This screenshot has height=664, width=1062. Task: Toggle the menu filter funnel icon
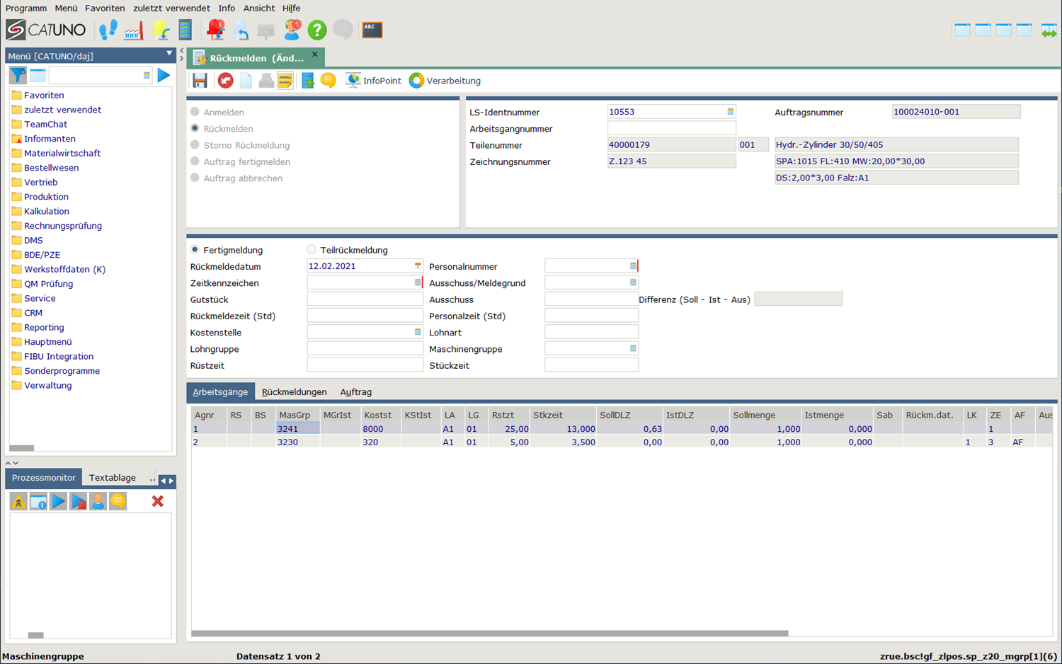(x=18, y=75)
